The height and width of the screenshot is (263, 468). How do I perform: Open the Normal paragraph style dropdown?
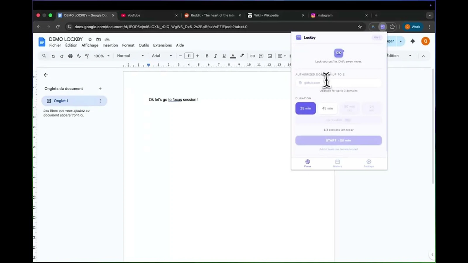130,56
